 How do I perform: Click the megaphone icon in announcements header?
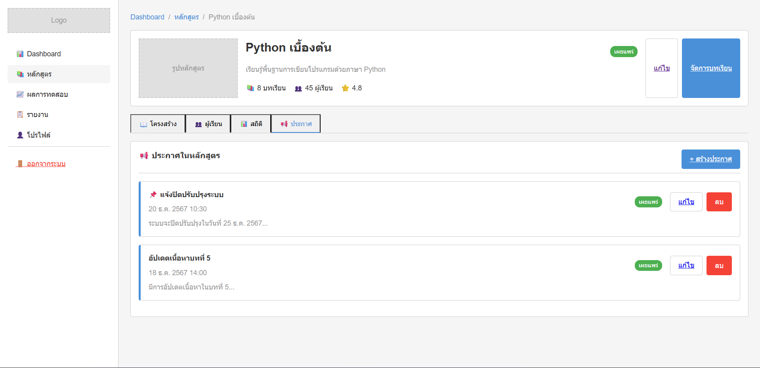(144, 155)
